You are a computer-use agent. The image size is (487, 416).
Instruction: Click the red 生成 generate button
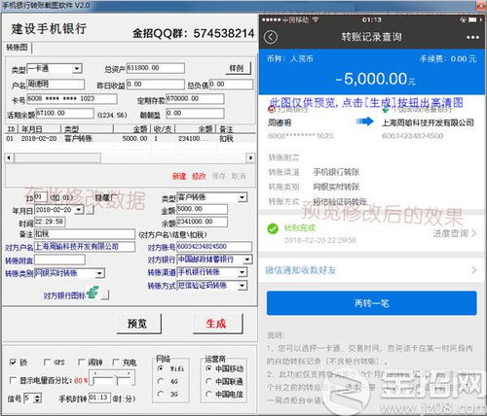click(x=217, y=324)
